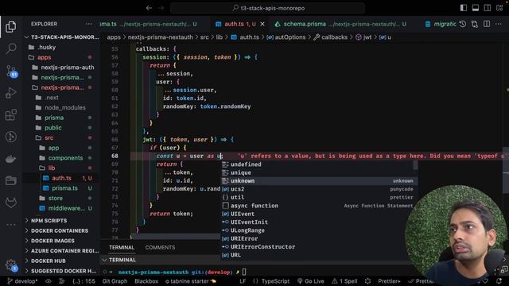Open the Explorer view in activity bar

[11, 27]
